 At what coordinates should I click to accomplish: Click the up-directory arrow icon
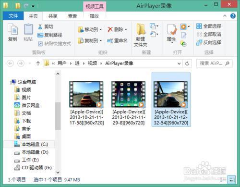[x=38, y=63]
